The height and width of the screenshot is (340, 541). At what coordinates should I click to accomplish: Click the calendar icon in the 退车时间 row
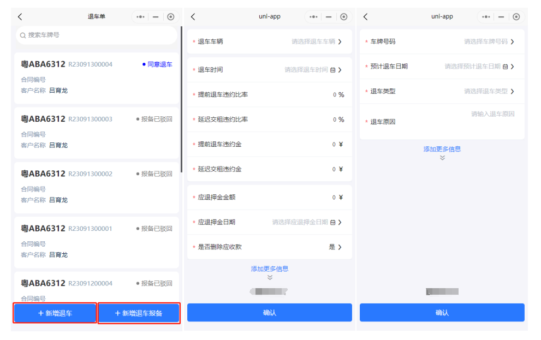332,70
